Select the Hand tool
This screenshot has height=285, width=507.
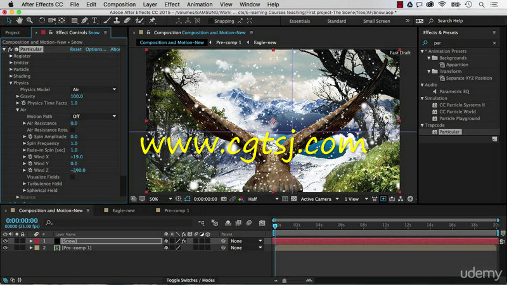(20, 21)
